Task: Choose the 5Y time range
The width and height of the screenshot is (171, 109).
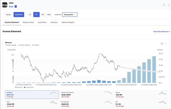Action: coord(36,15)
